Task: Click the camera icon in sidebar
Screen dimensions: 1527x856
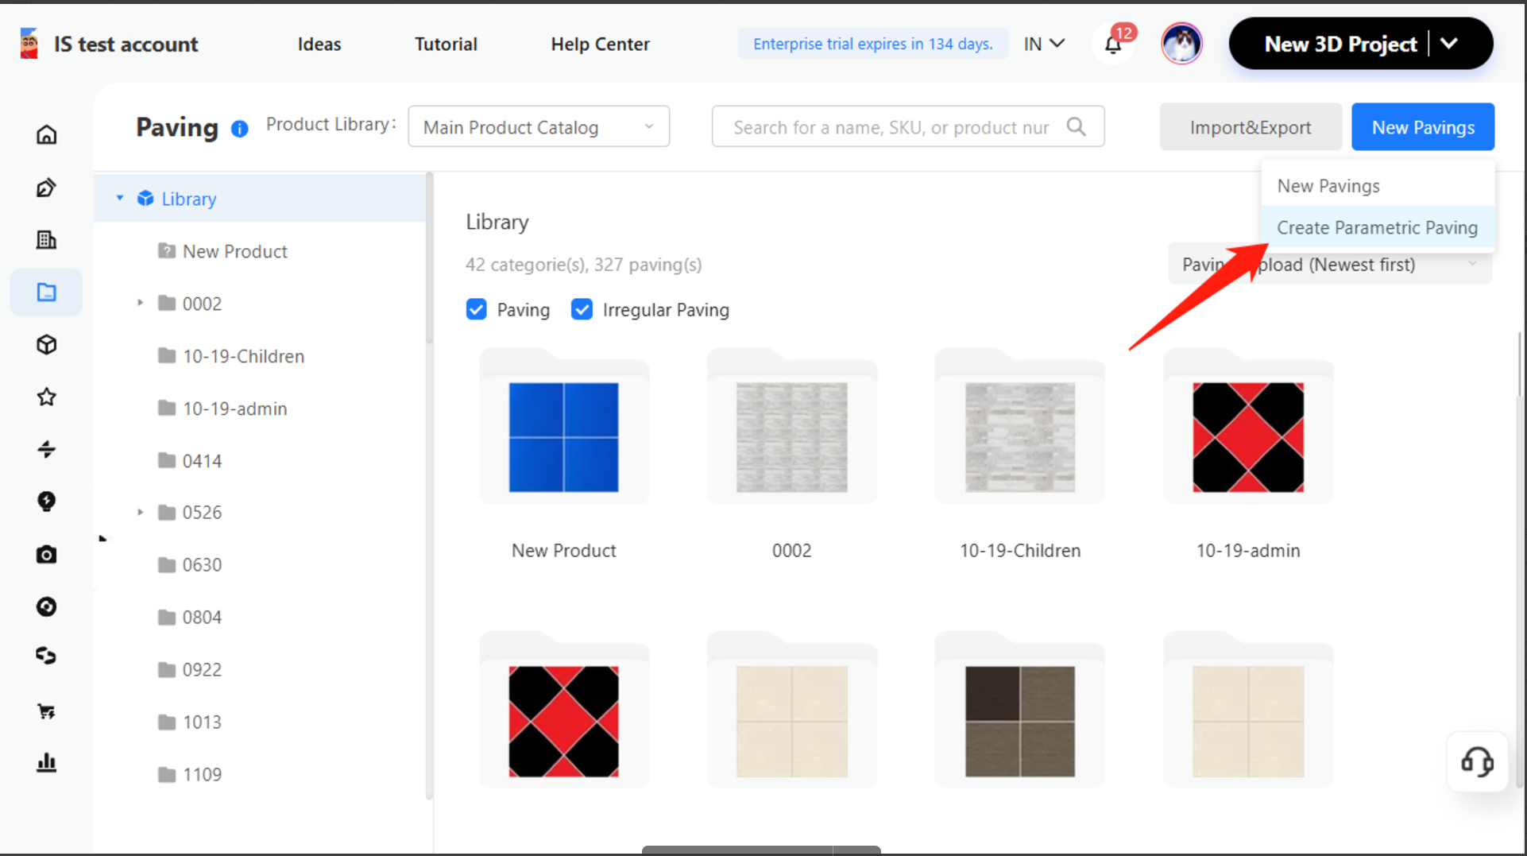Action: (x=46, y=554)
